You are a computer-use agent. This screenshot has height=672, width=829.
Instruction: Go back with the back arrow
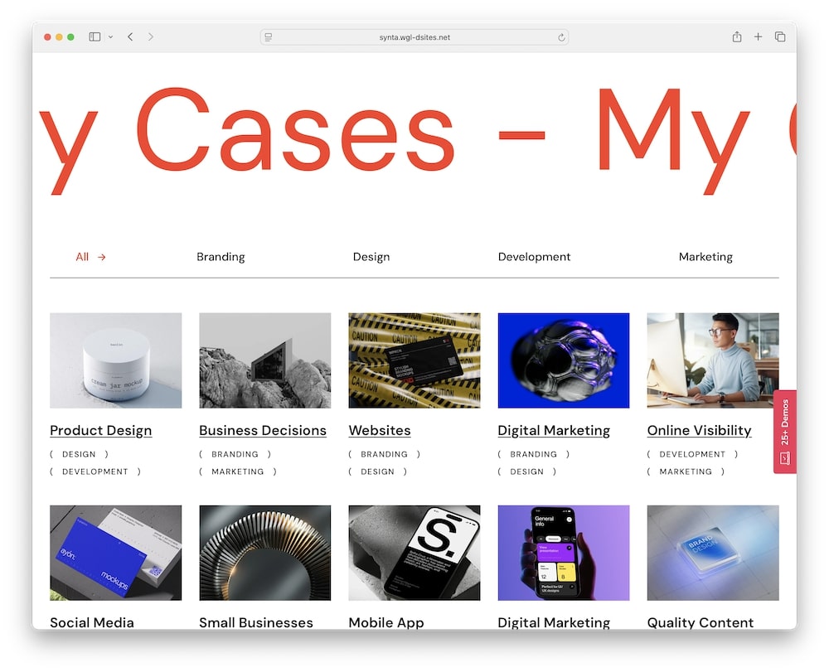[130, 37]
